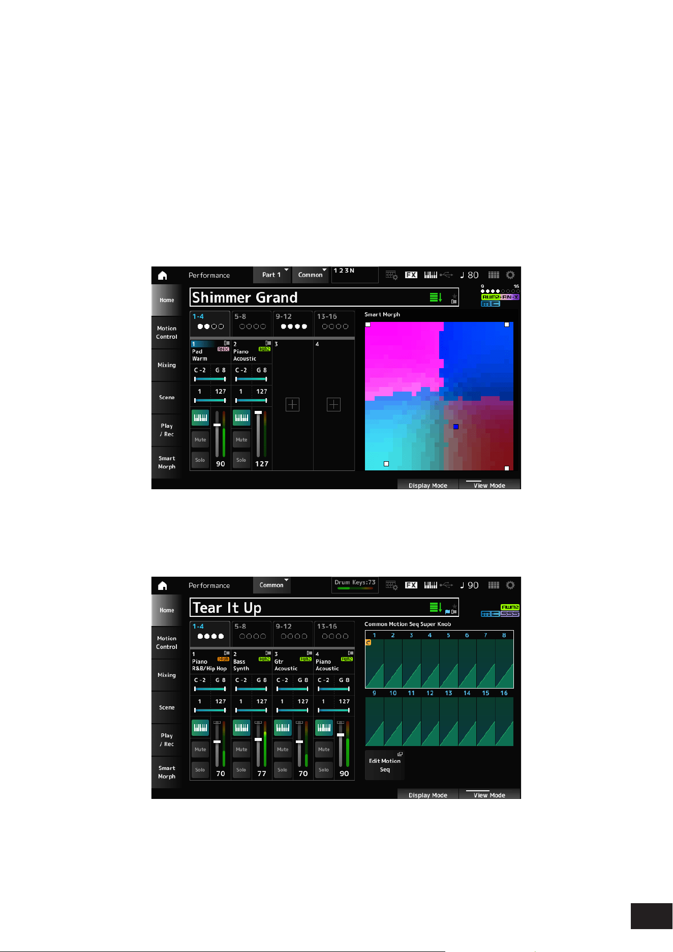
Task: Open Live Set grid icon on Shimmer Grand
Action: click(x=494, y=275)
